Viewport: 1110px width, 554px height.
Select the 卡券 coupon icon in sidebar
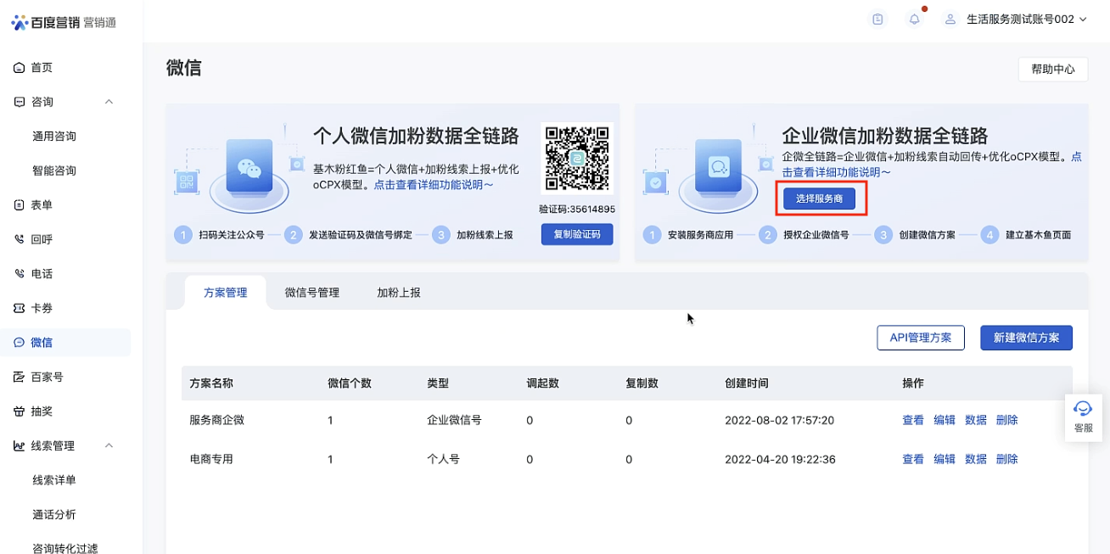[x=20, y=308]
